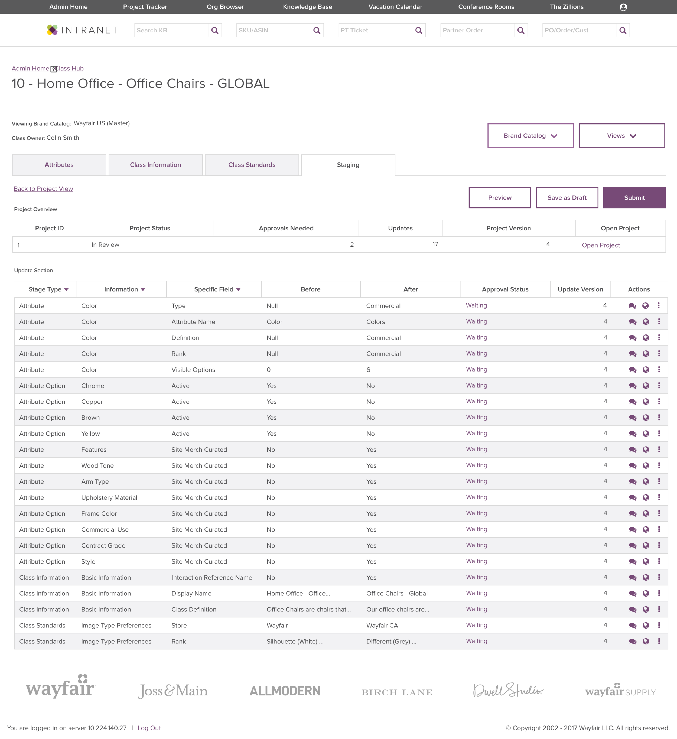Open the Information column filter
The image size is (677, 739).
[143, 289]
